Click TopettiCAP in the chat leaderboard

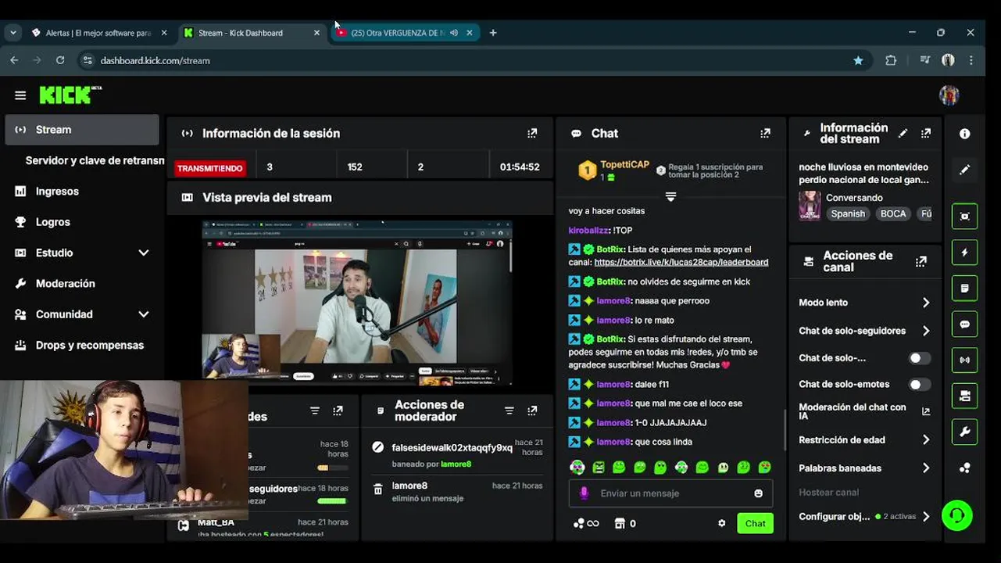pyautogui.click(x=624, y=165)
